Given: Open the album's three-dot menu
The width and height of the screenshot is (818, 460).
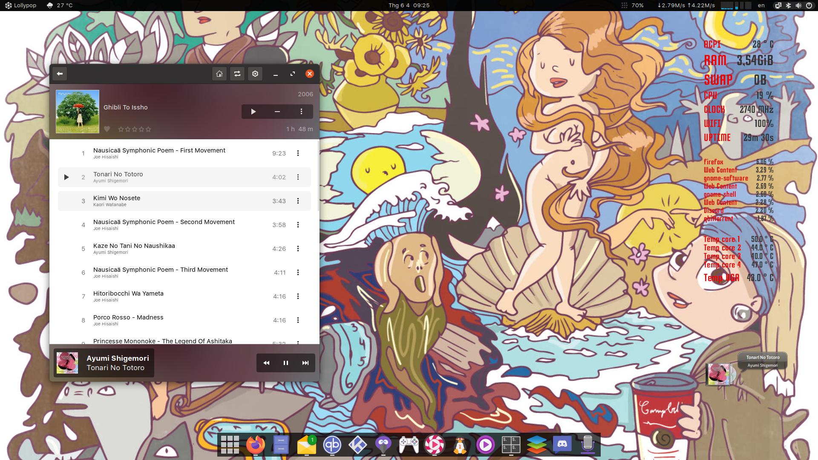Looking at the screenshot, I should (301, 112).
